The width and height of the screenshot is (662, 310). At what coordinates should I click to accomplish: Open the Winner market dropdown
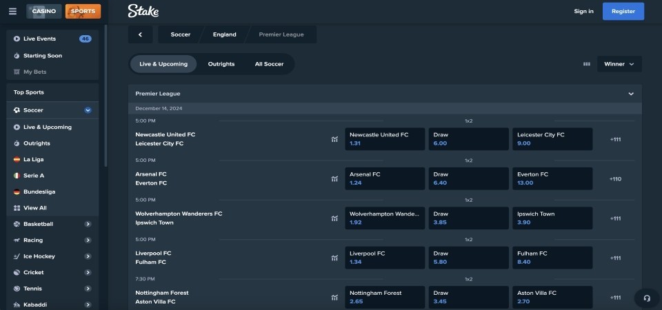(619, 64)
